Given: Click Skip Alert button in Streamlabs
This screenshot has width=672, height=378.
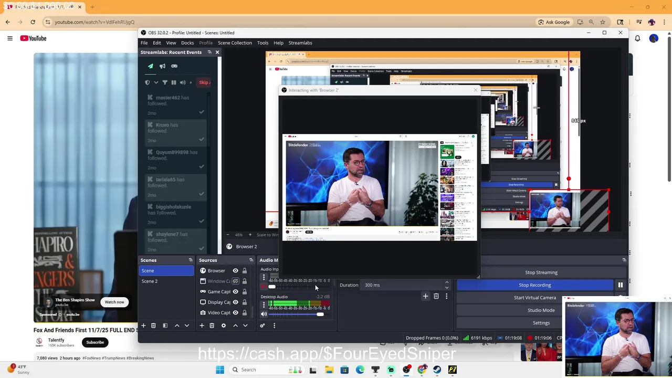Looking at the screenshot, I should [x=204, y=82].
